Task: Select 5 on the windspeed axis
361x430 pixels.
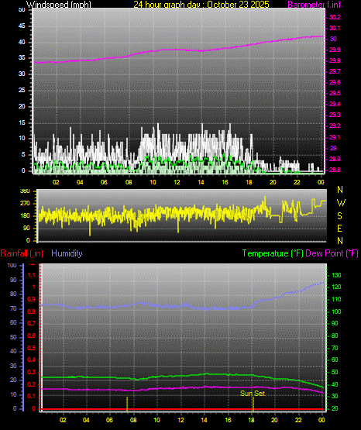Action: click(x=23, y=155)
